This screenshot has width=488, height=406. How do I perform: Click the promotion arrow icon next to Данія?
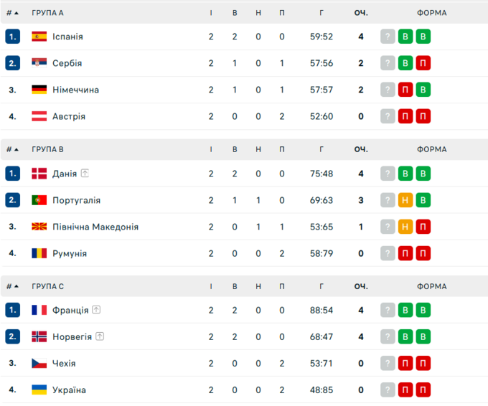85,174
